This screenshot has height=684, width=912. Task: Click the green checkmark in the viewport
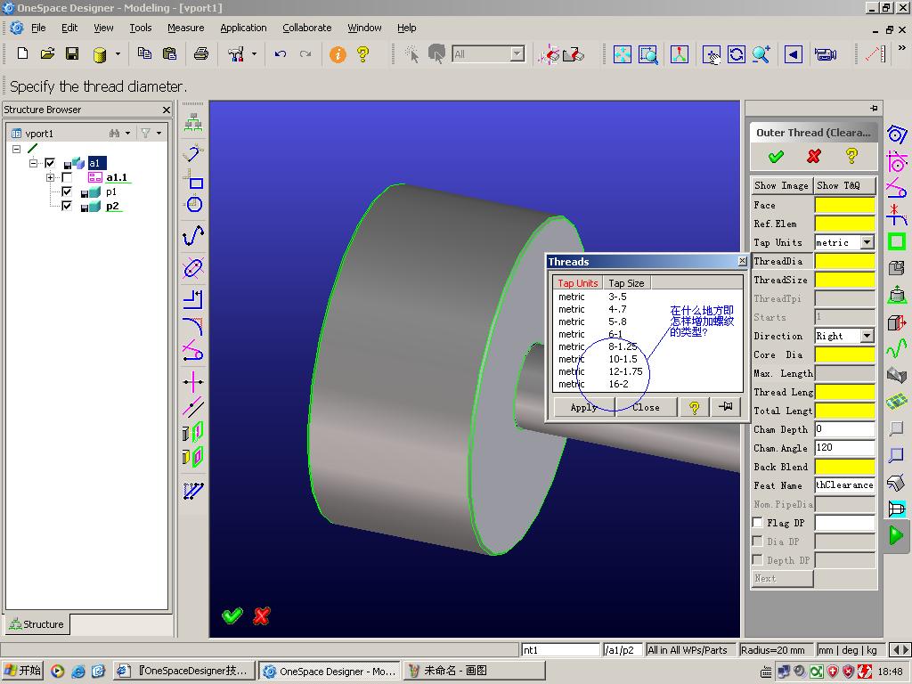click(232, 616)
